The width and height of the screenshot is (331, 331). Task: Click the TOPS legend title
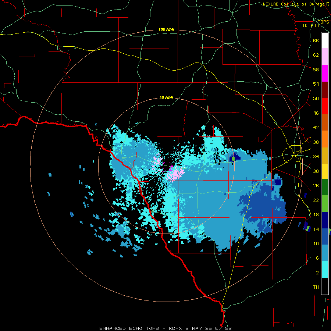tap(323, 22)
